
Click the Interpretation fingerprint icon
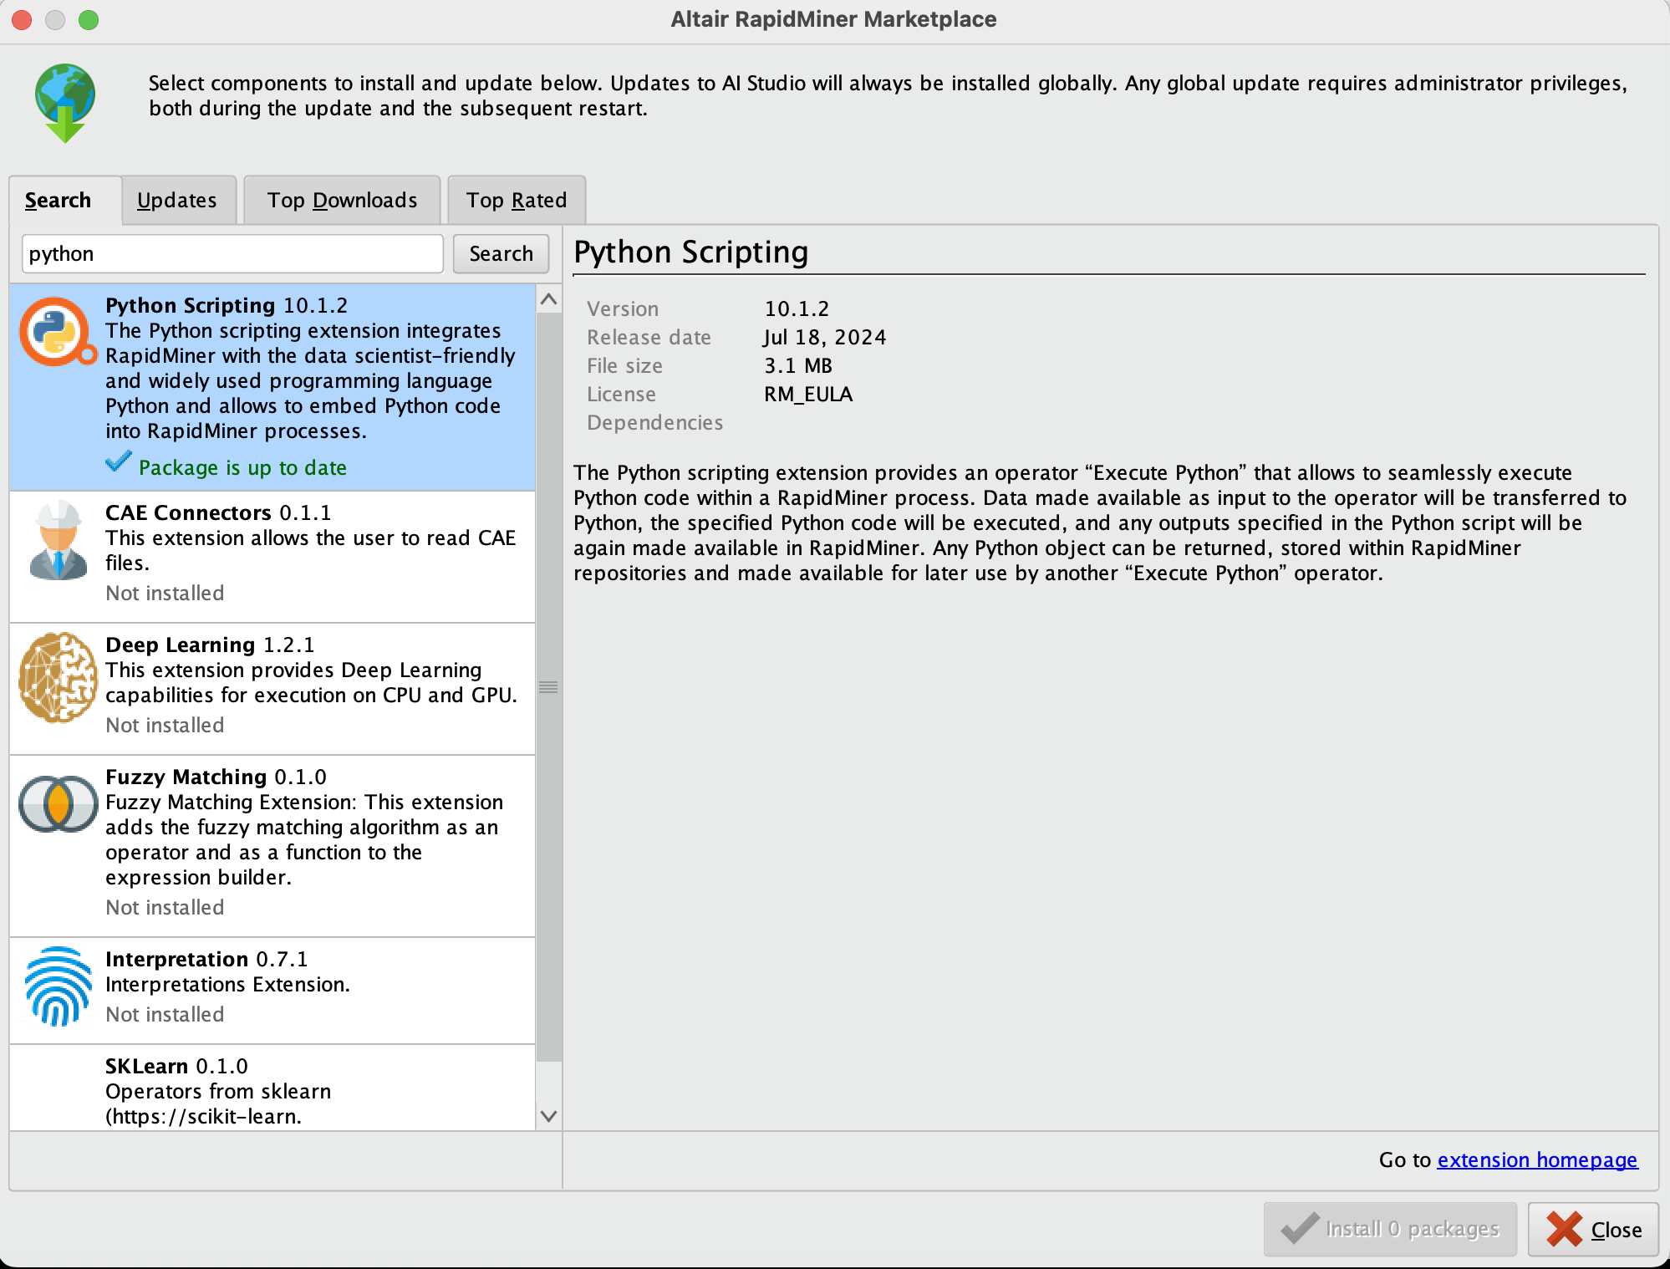[57, 986]
